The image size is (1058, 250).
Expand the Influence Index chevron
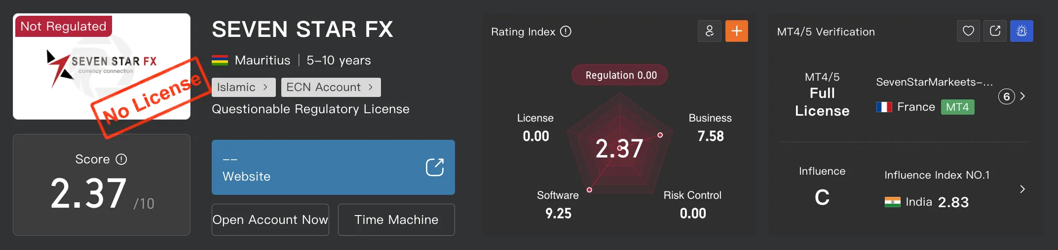[1022, 189]
